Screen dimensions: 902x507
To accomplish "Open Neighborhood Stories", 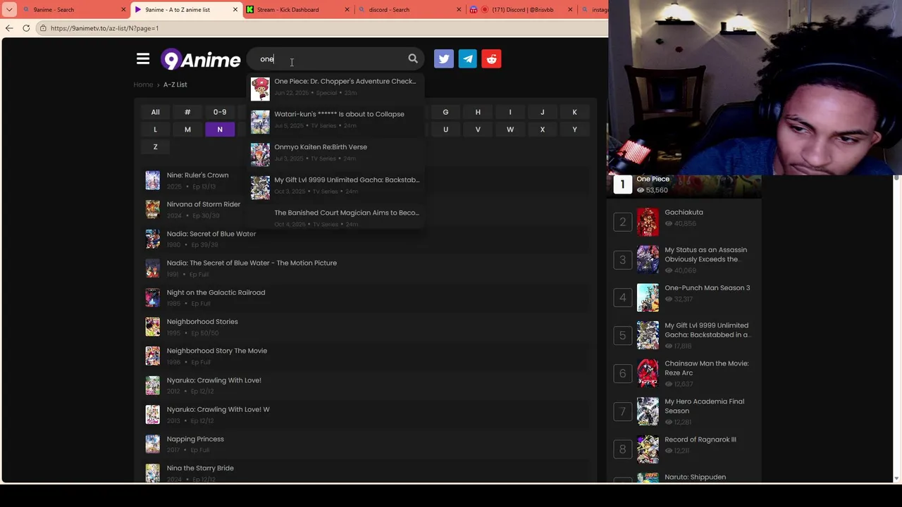I will (x=202, y=322).
